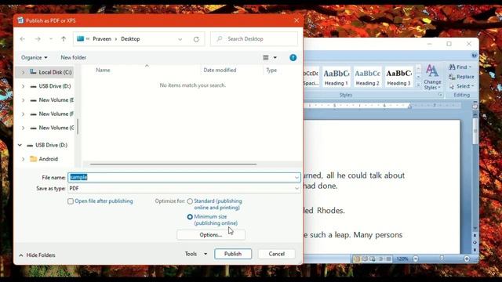Open the Tools dropdown
The image size is (502, 282).
[x=196, y=254]
